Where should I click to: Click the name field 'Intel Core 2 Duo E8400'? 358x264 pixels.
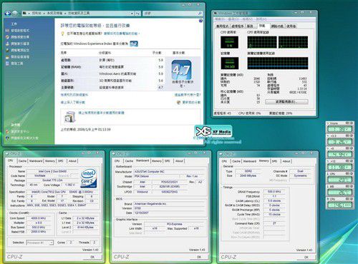click(52, 171)
